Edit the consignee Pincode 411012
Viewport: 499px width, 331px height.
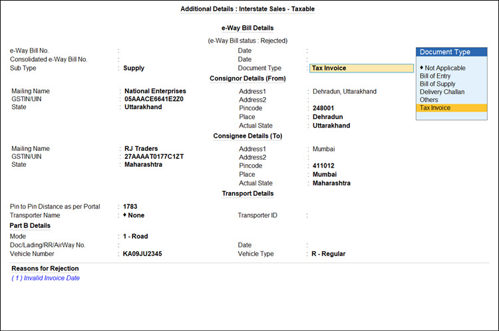tap(323, 165)
